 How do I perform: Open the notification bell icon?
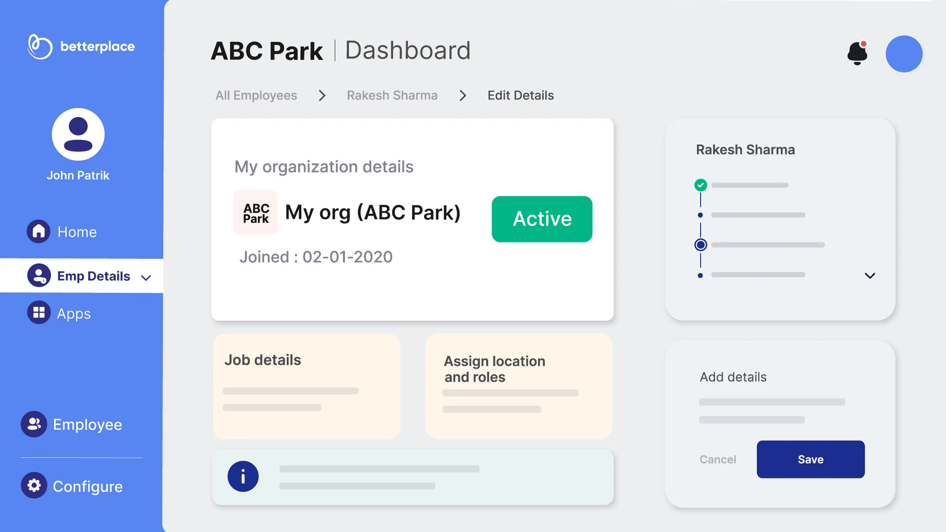click(857, 53)
